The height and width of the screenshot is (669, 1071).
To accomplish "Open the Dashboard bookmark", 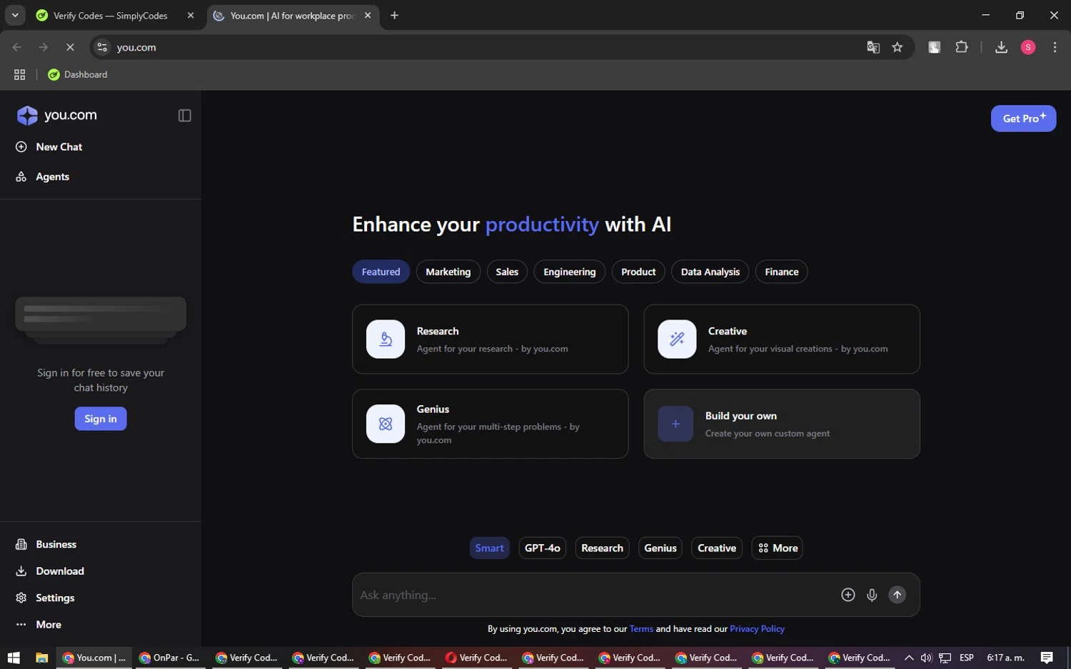I will click(77, 74).
